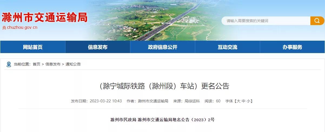Open the 政府信息公开 navigation tab
Viewport: 325px width, 132px height.
(162, 47)
